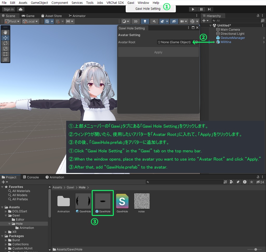Collapse the Favorites tree section
Screen dimensions: 266x252
point(2,187)
